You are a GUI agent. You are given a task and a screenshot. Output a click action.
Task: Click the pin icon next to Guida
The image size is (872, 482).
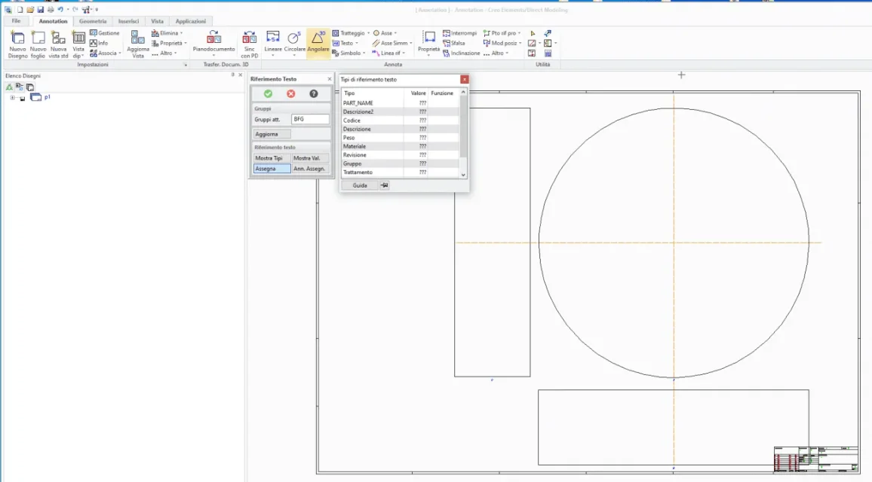point(384,185)
